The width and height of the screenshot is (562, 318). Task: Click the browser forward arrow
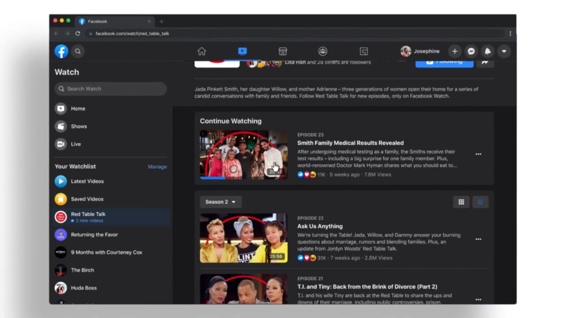(x=67, y=33)
